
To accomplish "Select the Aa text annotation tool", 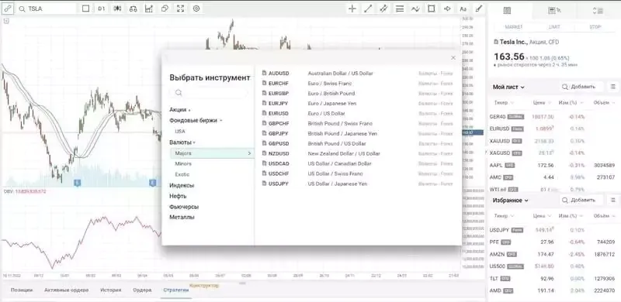I will (463, 9).
